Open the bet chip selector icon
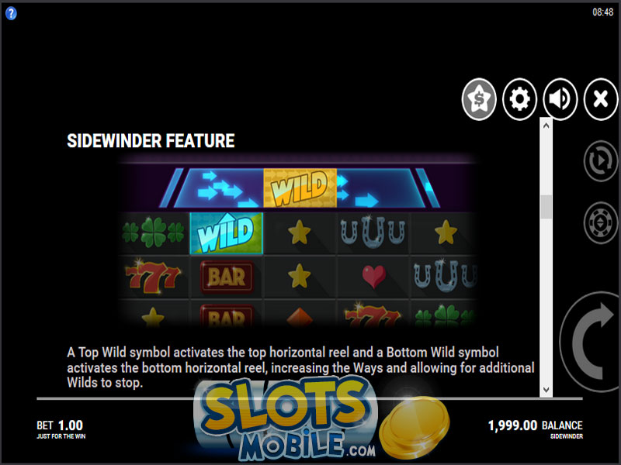This screenshot has height=465, width=621. click(x=601, y=222)
